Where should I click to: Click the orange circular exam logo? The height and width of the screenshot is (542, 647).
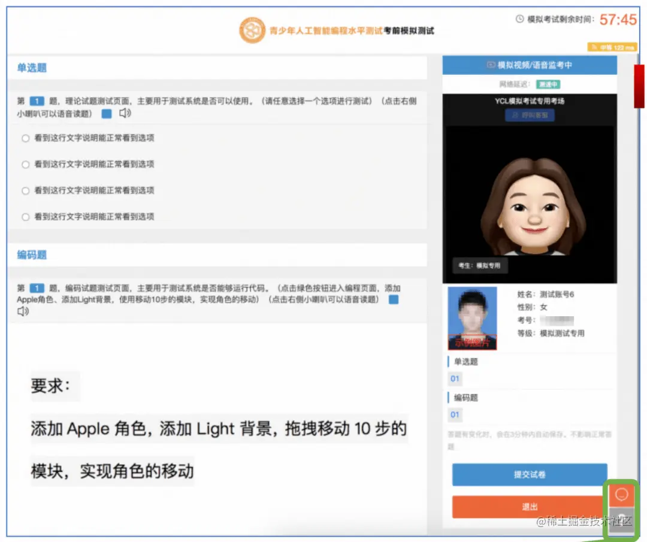pos(252,30)
